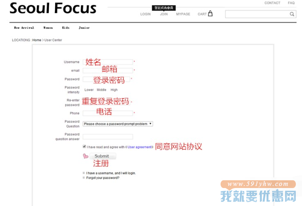Go to the JOIN page

pos(164,14)
